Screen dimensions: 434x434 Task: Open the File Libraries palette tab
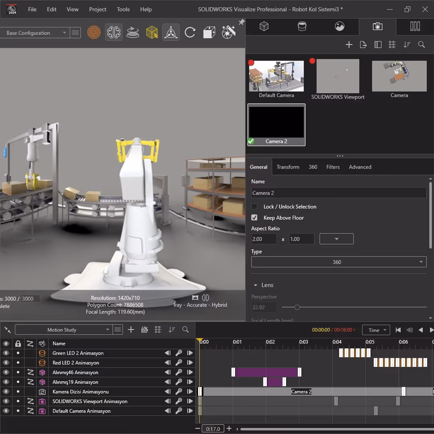(x=415, y=27)
